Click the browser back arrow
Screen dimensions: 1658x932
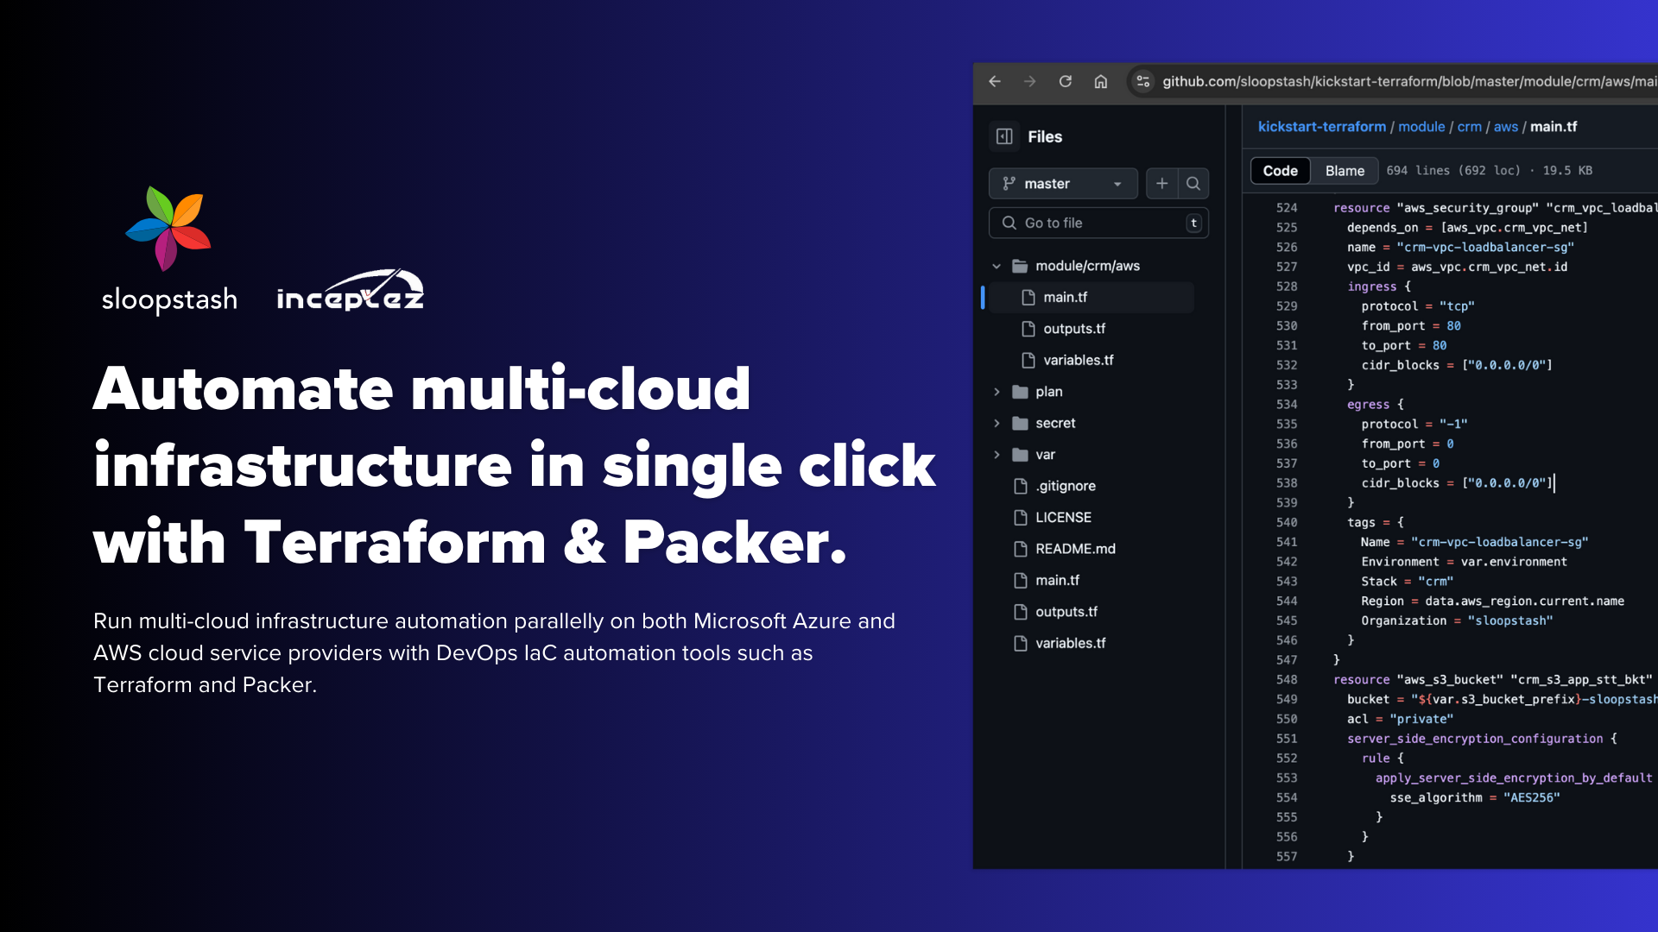995,81
